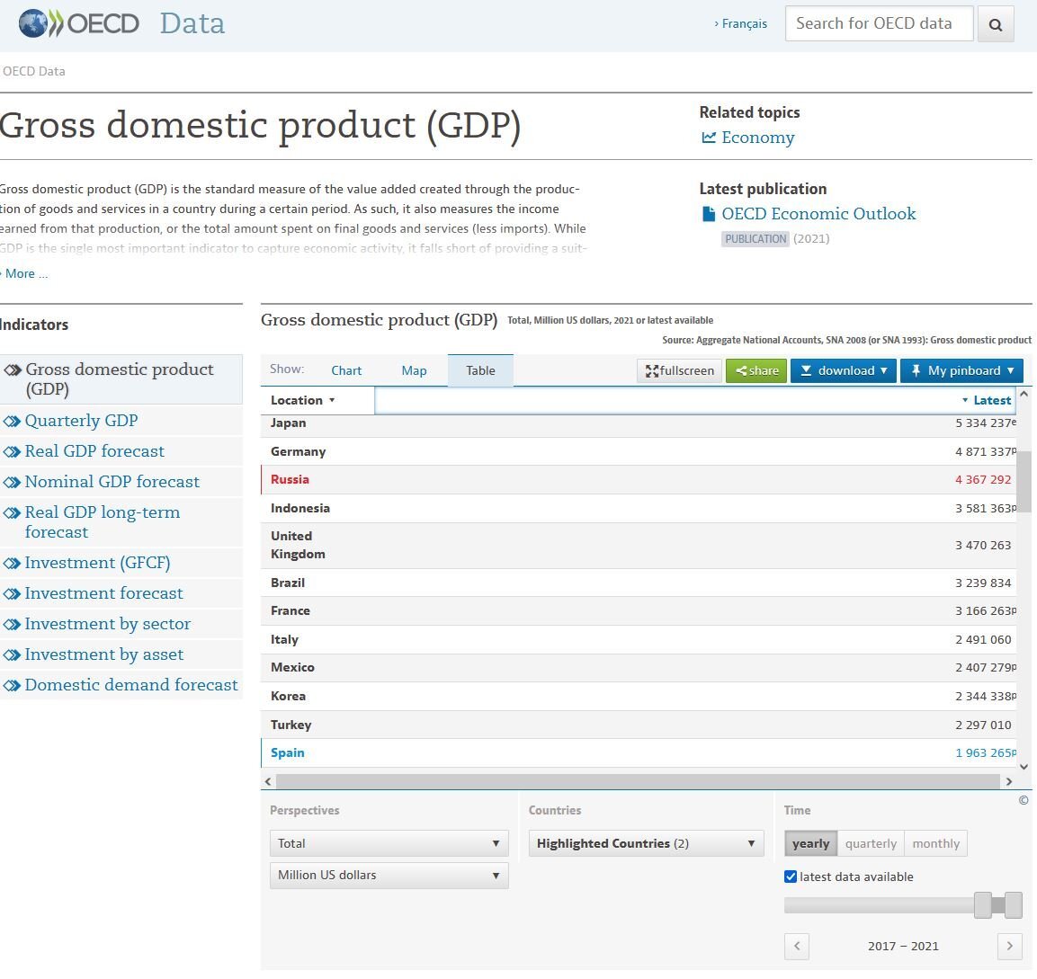This screenshot has width=1037, height=979.
Task: Open the Total perspective dropdown
Action: click(389, 843)
